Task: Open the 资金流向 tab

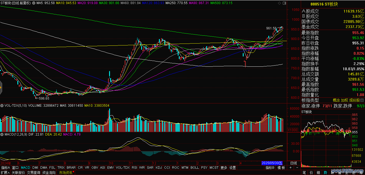Action: (x=49, y=173)
